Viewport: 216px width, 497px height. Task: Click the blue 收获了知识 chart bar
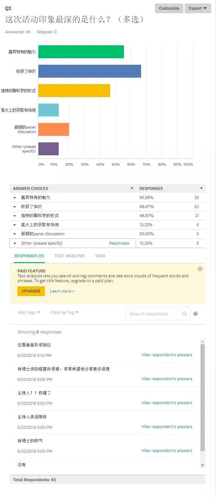(90, 71)
